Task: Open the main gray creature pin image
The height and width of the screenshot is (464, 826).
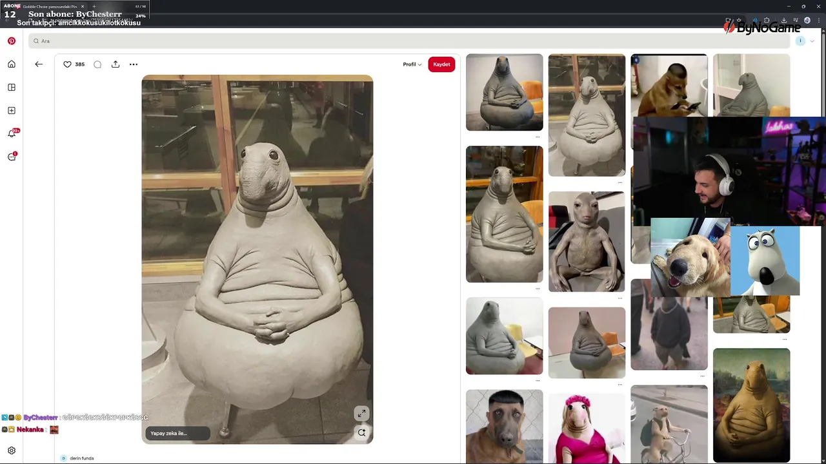Action: pyautogui.click(x=257, y=259)
